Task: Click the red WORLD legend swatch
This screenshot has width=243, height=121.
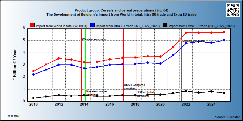Action: coord(33,25)
